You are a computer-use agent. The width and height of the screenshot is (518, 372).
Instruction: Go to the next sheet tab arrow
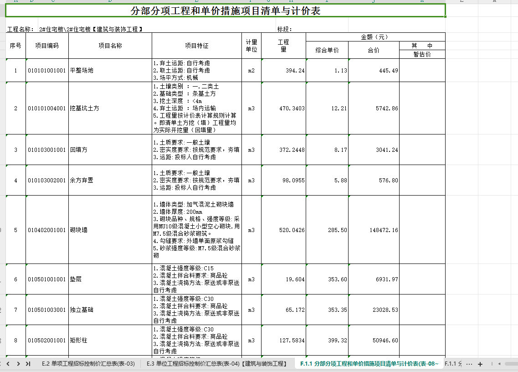(18, 364)
